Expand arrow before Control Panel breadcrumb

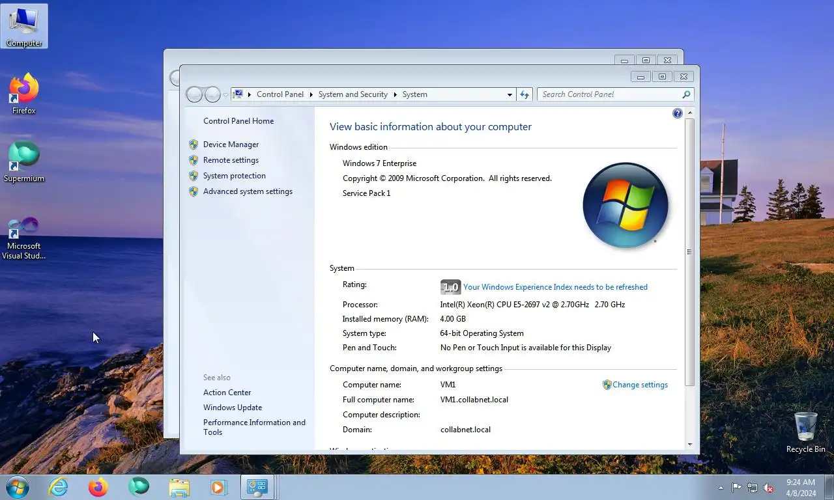coord(250,94)
